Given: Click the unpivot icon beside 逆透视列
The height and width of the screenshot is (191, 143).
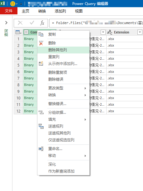Looking at the screenshot, I should click(41, 126).
